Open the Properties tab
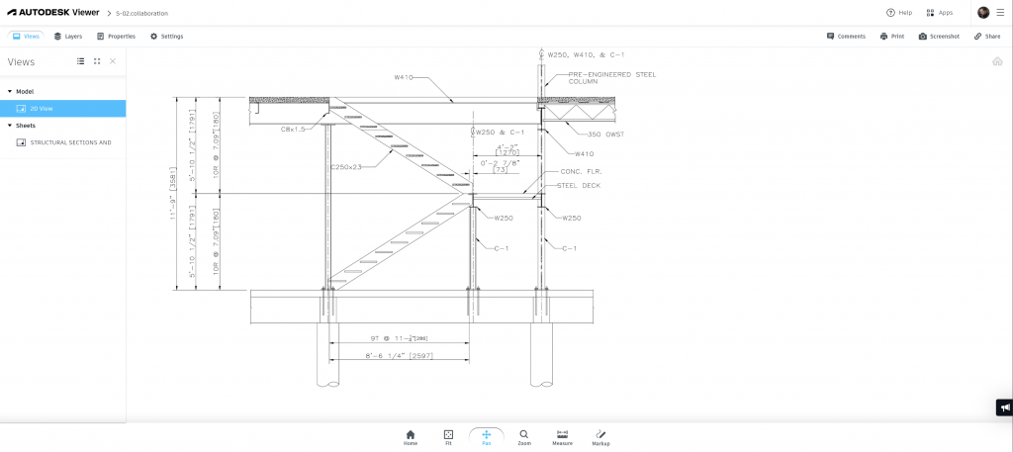This screenshot has width=1013, height=452. 116,37
